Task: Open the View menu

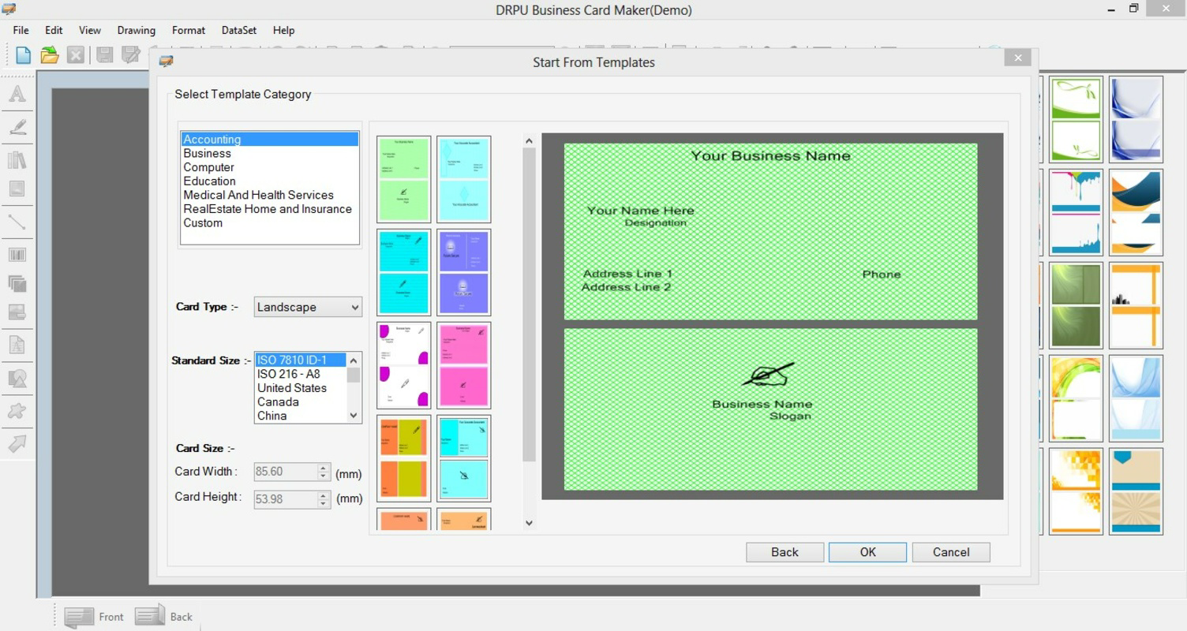Action: 90,30
